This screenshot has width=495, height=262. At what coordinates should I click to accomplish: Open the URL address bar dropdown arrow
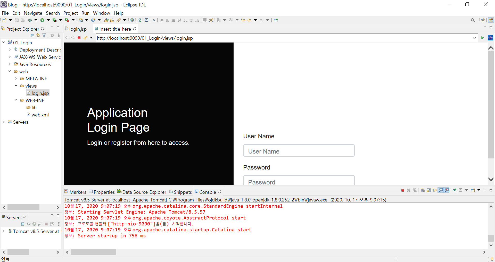point(475,38)
